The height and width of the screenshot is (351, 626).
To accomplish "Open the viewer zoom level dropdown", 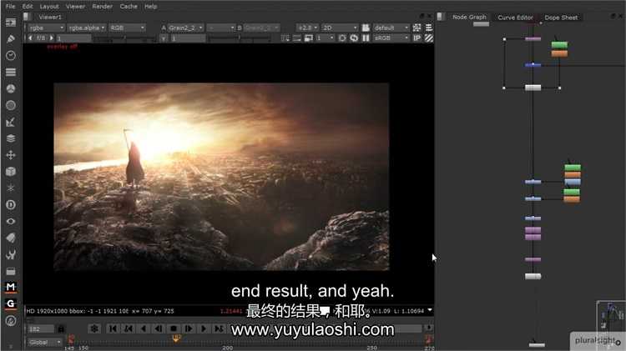I will [307, 28].
